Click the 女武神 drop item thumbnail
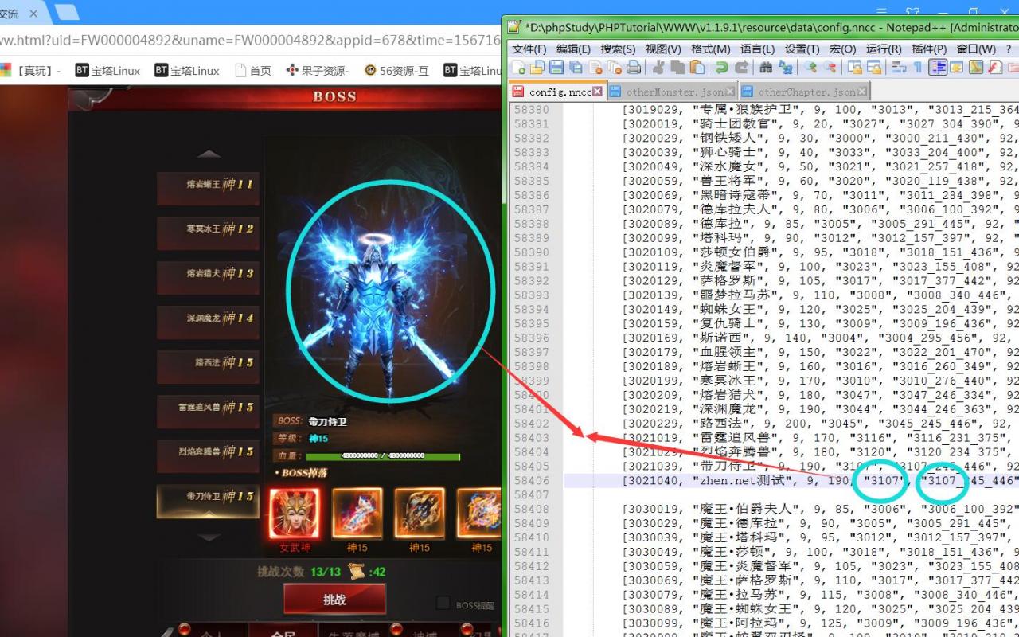 (x=295, y=514)
